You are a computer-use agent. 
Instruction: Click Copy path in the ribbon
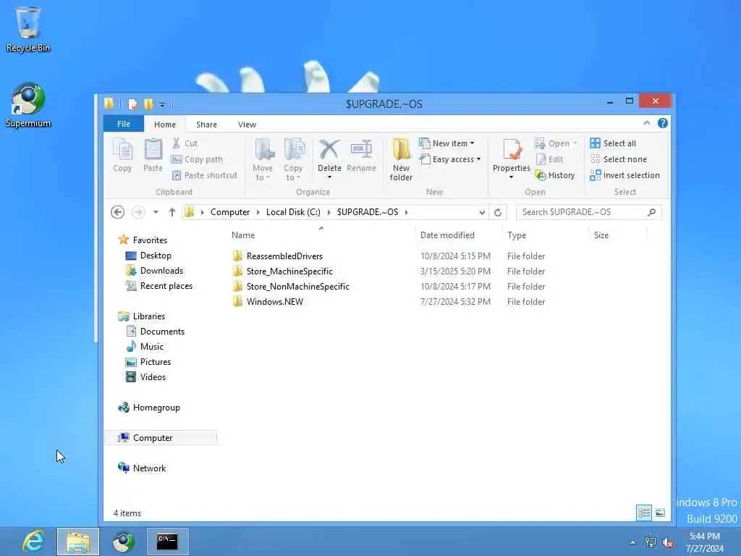tap(197, 159)
